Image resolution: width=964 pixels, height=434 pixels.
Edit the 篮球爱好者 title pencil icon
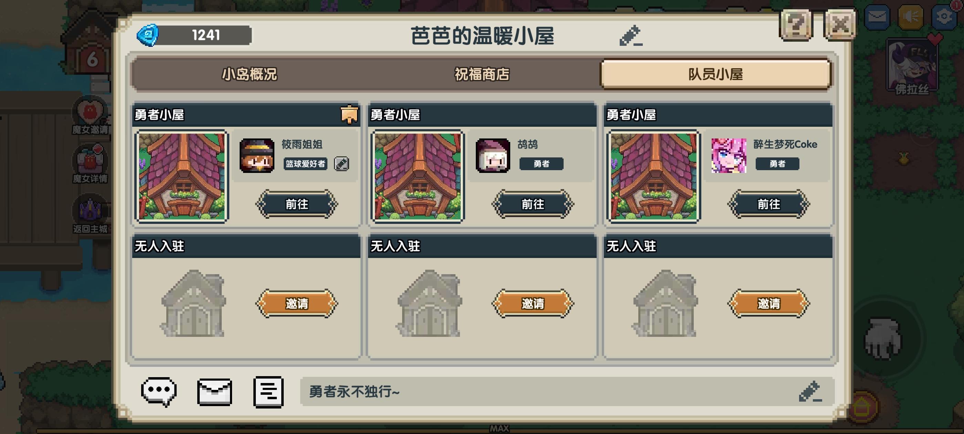(341, 164)
